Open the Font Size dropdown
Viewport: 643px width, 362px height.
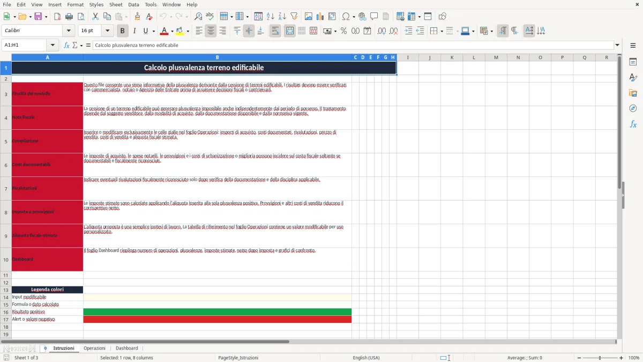pos(108,31)
